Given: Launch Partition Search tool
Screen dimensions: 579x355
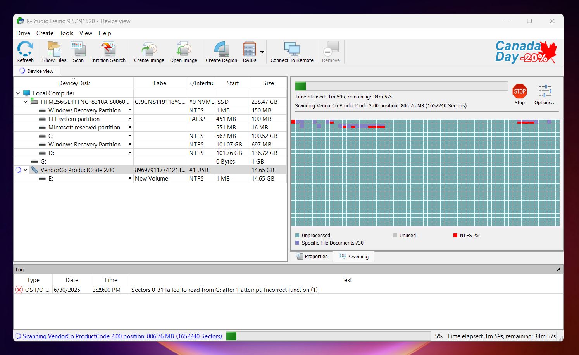Looking at the screenshot, I should [x=108, y=50].
